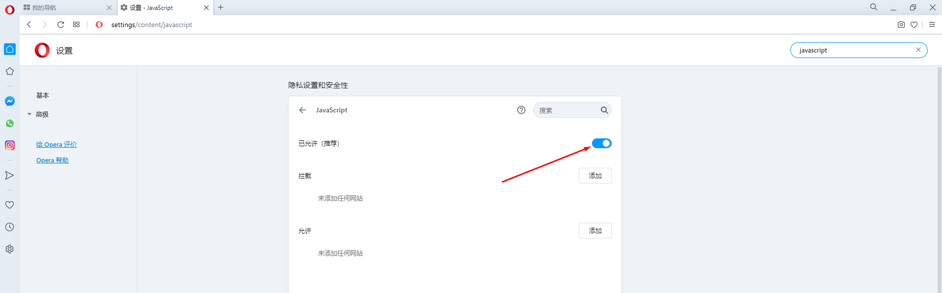Image resolution: width=942 pixels, height=293 pixels.
Task: Reload the current page
Action: pos(60,25)
